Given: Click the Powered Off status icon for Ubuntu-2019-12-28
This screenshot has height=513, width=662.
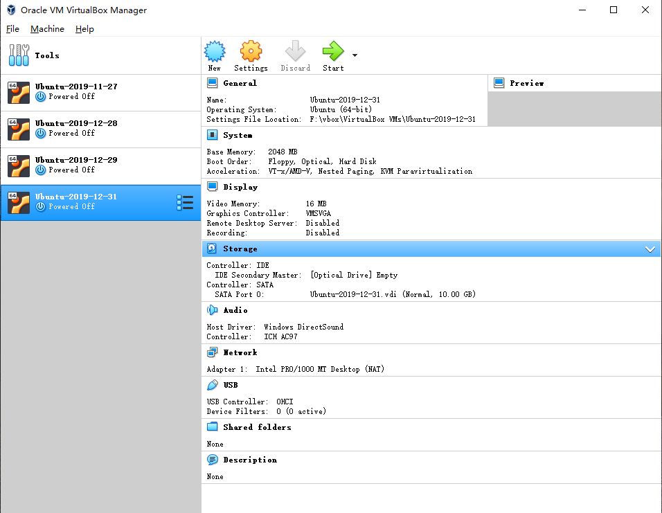Looking at the screenshot, I should tap(41, 134).
